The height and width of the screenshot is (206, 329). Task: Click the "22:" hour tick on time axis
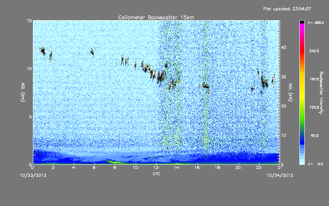tap(259, 168)
